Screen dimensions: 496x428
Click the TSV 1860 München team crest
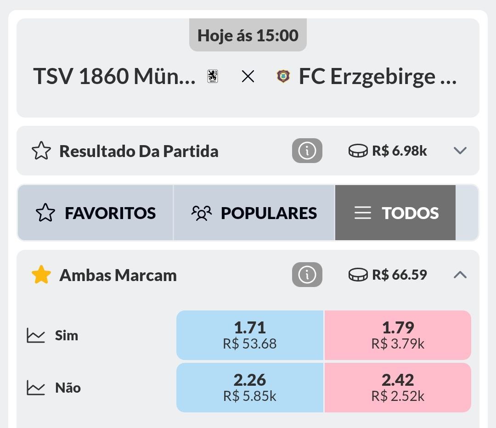tap(212, 76)
